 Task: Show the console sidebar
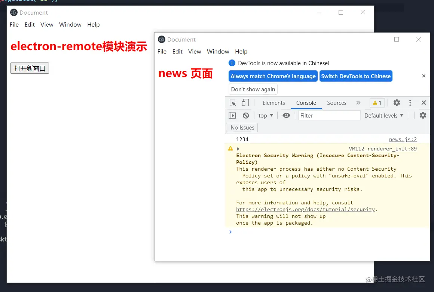tap(232, 116)
